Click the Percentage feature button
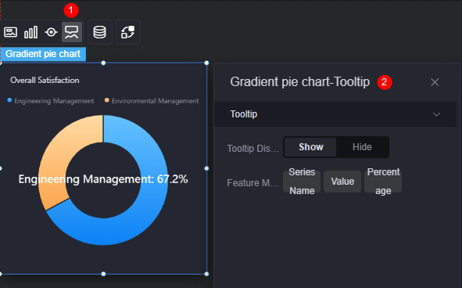 coord(383,182)
